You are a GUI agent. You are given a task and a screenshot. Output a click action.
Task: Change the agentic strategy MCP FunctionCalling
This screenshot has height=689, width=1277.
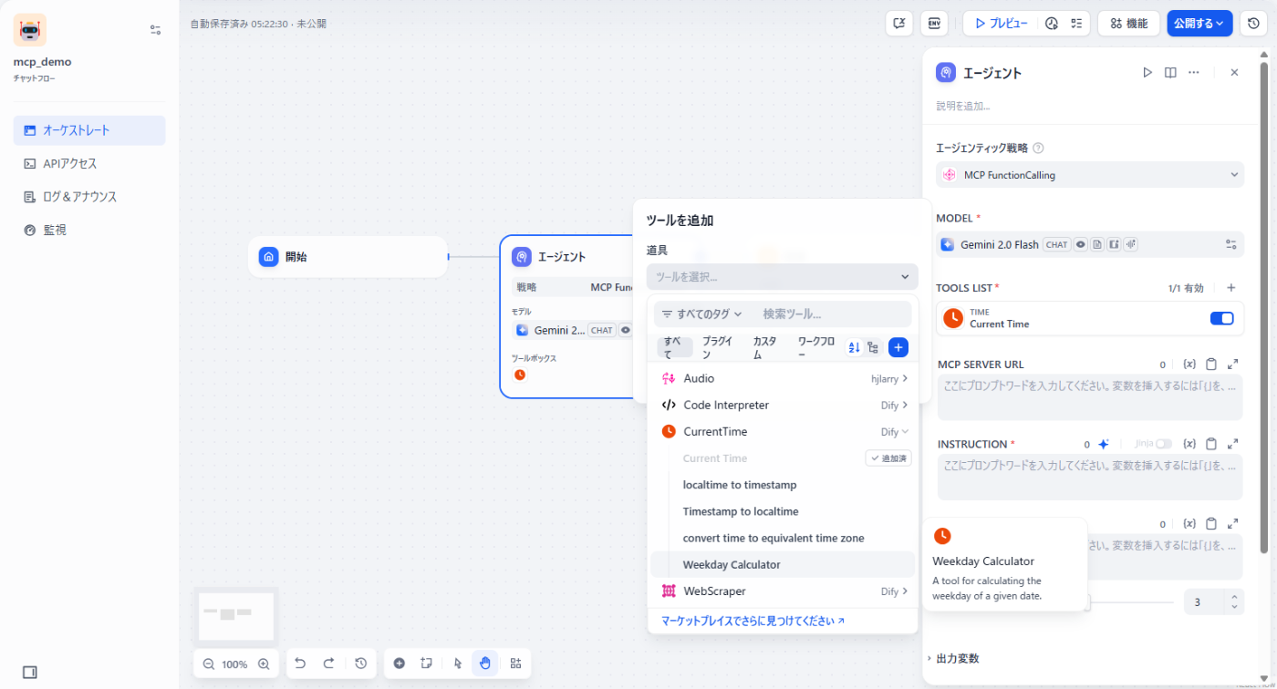tap(1090, 175)
